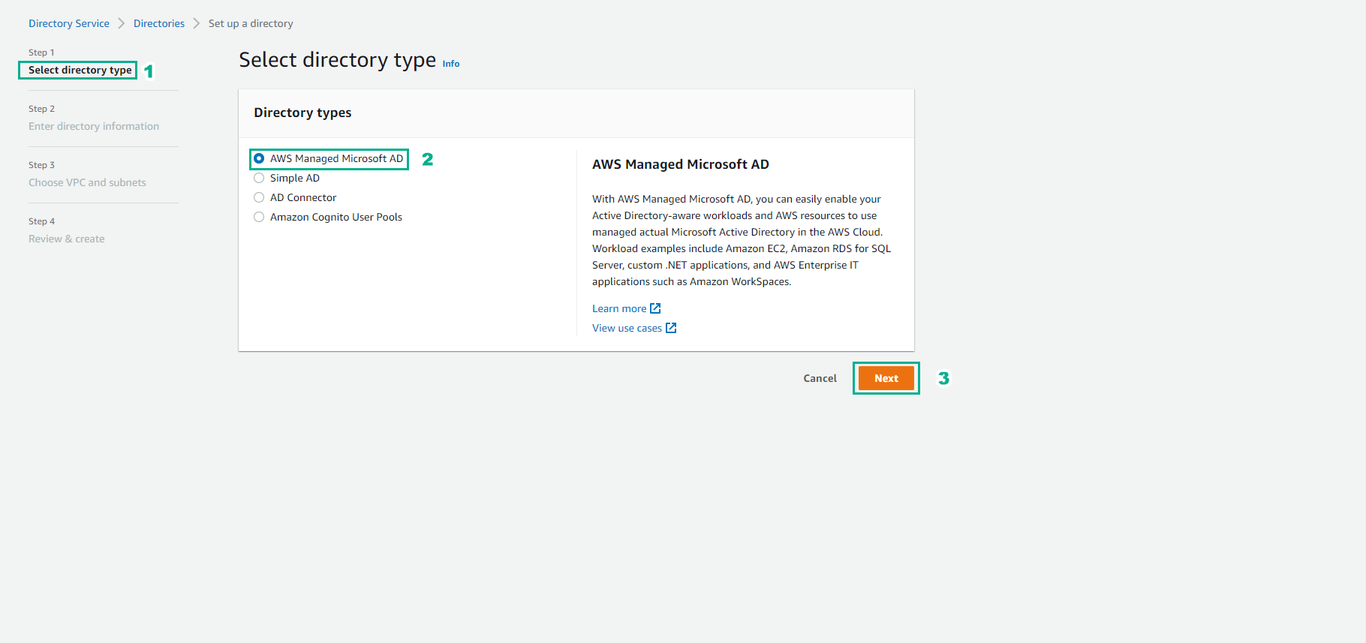Open the Learn more link
The image size is (1366, 643).
pos(619,308)
